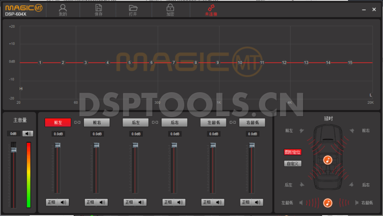The image size is (383, 216).
Task: Select the 前左 speaker icon in delay panel
Action: (x=302, y=130)
